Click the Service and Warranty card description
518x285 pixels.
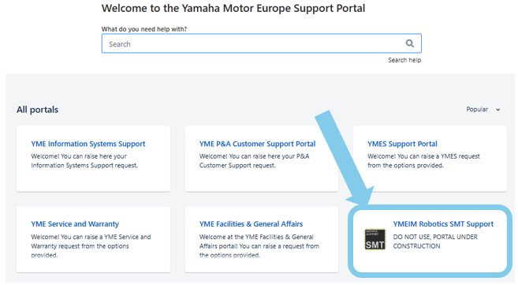point(91,246)
